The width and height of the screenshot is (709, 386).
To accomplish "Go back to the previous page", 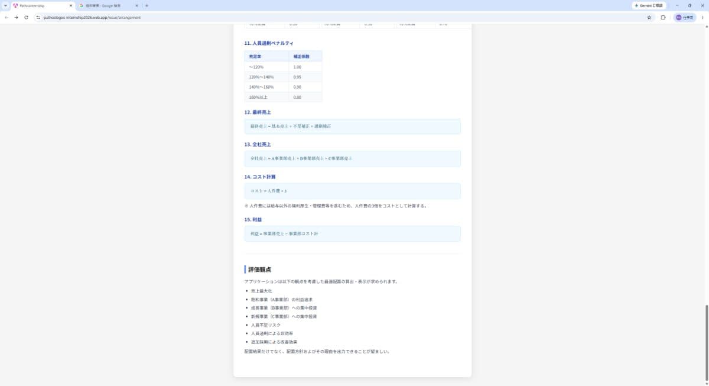I will click(6, 17).
